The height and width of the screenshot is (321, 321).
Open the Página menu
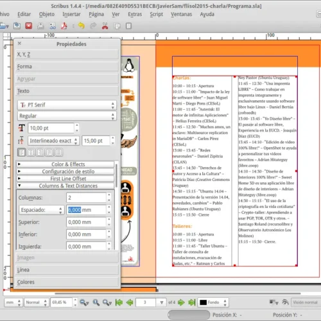[96, 14]
